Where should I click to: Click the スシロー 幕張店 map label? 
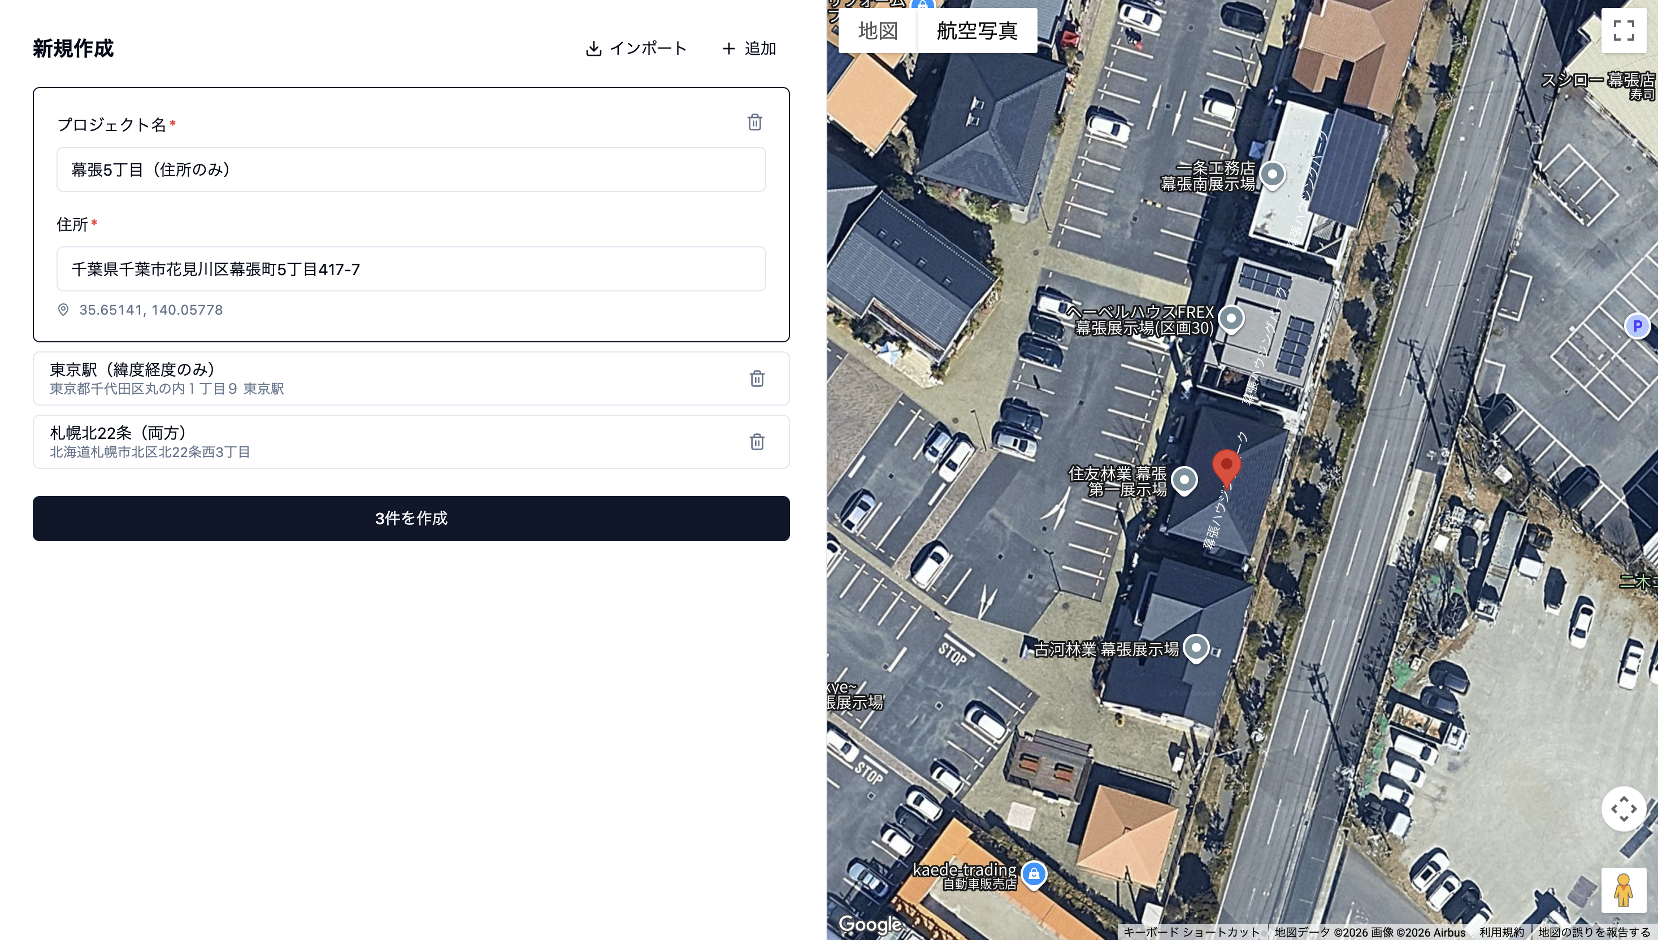tap(1598, 86)
